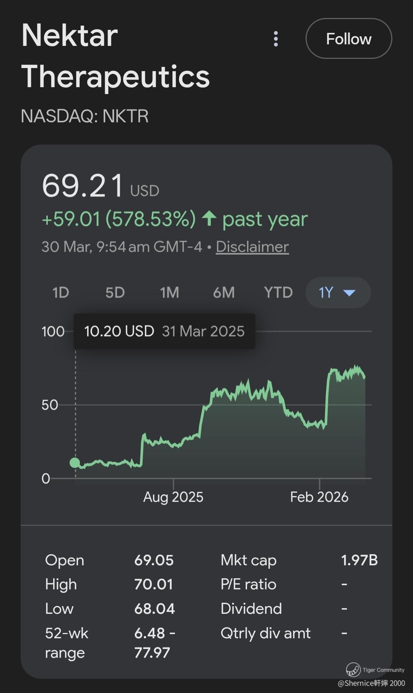Click the Aug 2025 axis label
This screenshot has width=413, height=693.
(173, 497)
